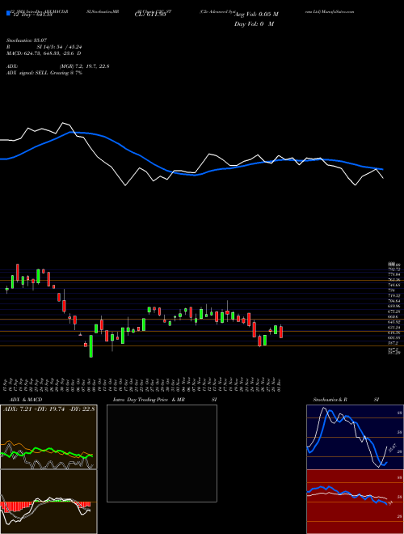This screenshot has height=534, width=404.
Task: Click the tall red candle at the chart's highest point
Action: point(18,272)
